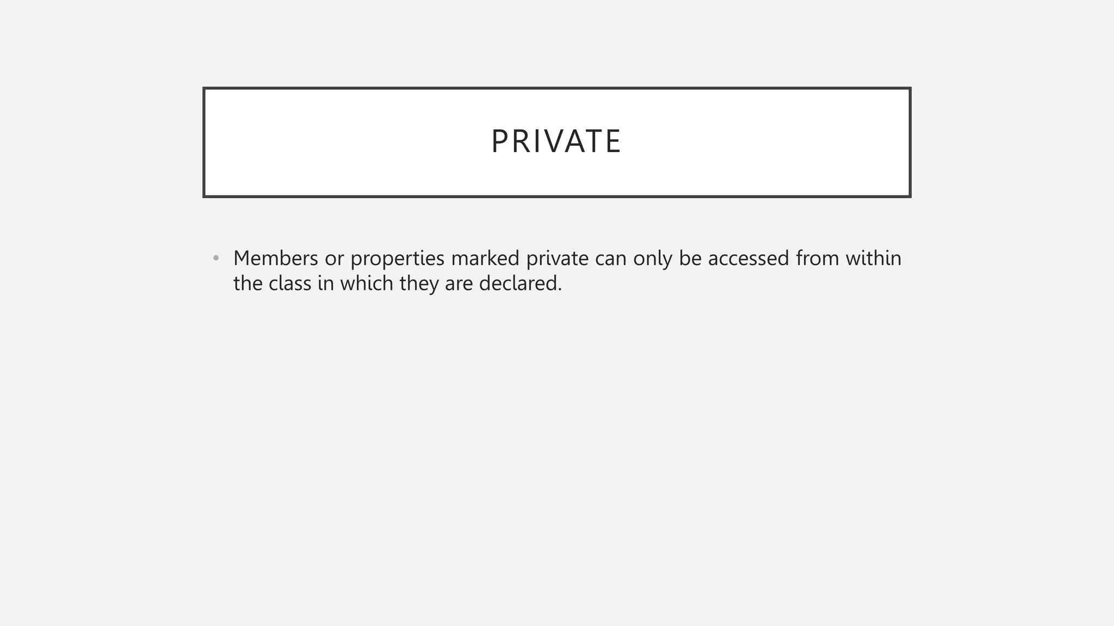Screen dimensions: 1114x626
Task: Click the word 'declared.' ending the sentence
Action: [521, 283]
